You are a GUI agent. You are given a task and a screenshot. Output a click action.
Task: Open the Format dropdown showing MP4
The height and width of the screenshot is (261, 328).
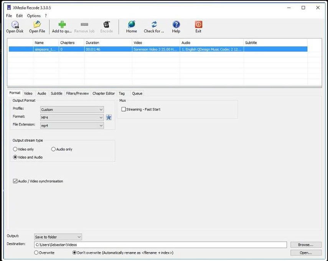[72, 117]
